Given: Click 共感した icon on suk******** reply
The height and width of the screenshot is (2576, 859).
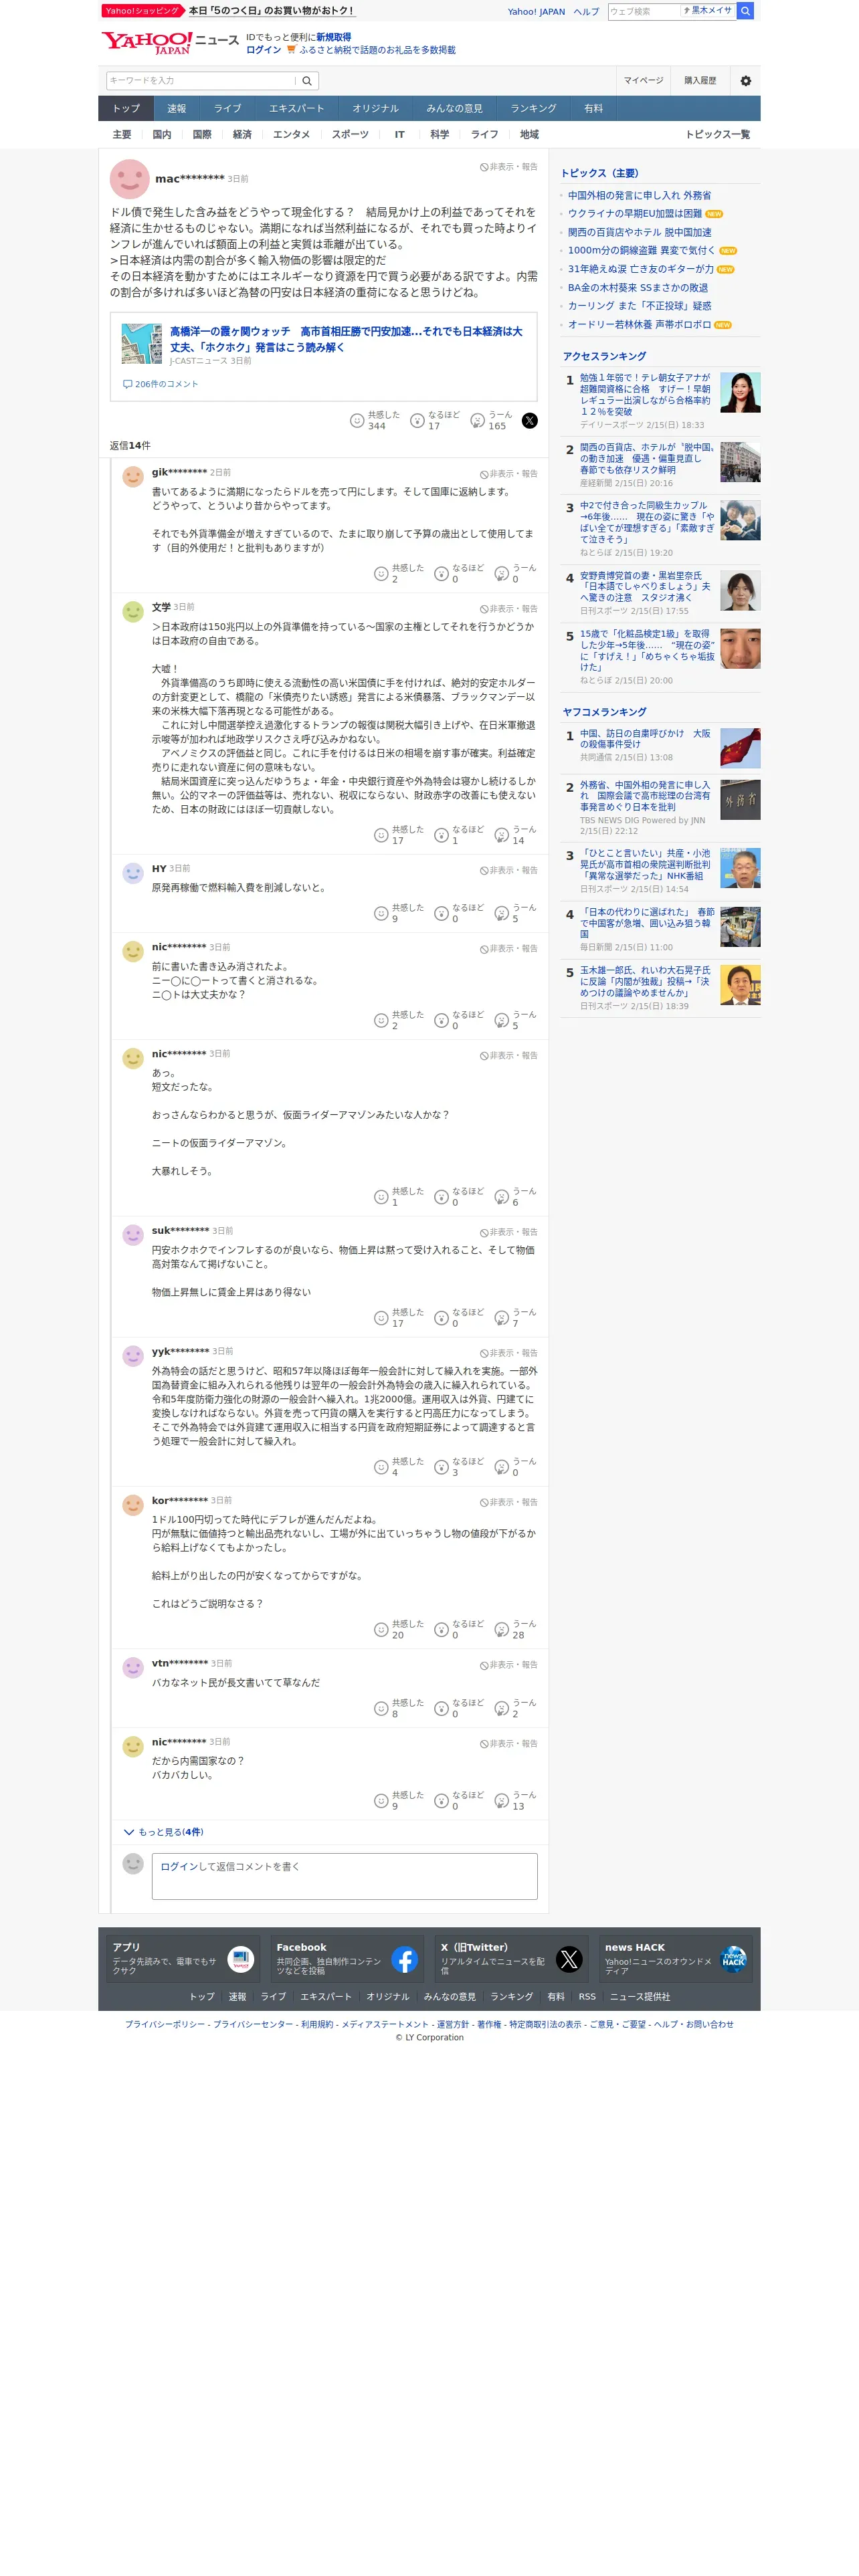Looking at the screenshot, I should [x=381, y=1318].
